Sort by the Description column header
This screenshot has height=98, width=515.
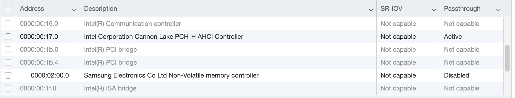point(101,9)
